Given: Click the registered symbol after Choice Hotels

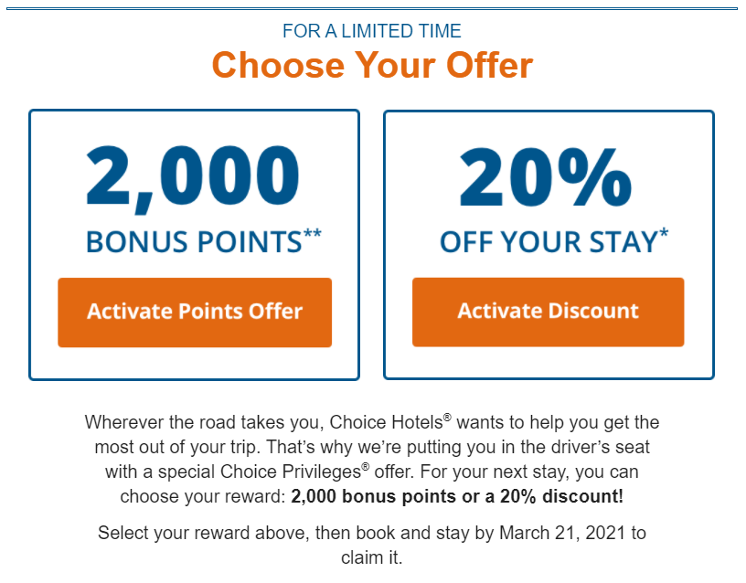Looking at the screenshot, I should [x=447, y=417].
